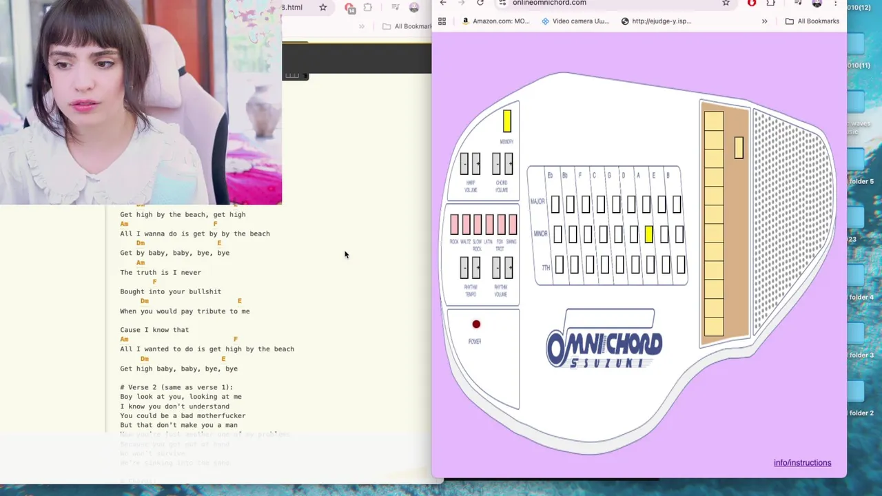882x496 pixels.
Task: Increase harp volume with plus button
Action: [476, 164]
